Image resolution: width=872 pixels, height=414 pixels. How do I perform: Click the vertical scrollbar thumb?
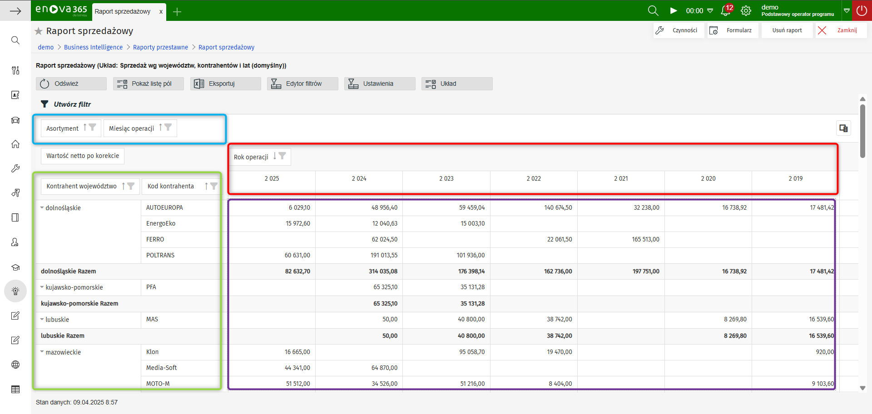[x=862, y=131]
